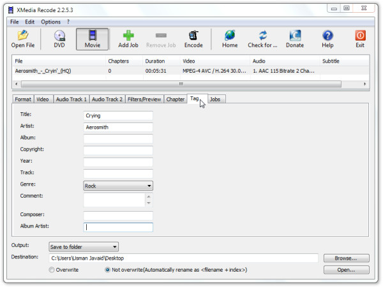Click the Subtitle column header
This screenshot has height=287, width=383.
coord(345,61)
